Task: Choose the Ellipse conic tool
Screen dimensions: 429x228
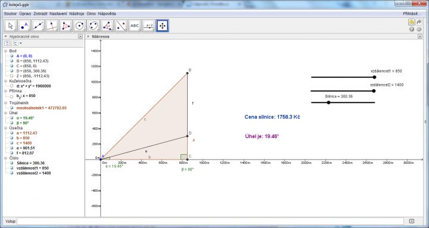Action: pyautogui.click(x=94, y=26)
